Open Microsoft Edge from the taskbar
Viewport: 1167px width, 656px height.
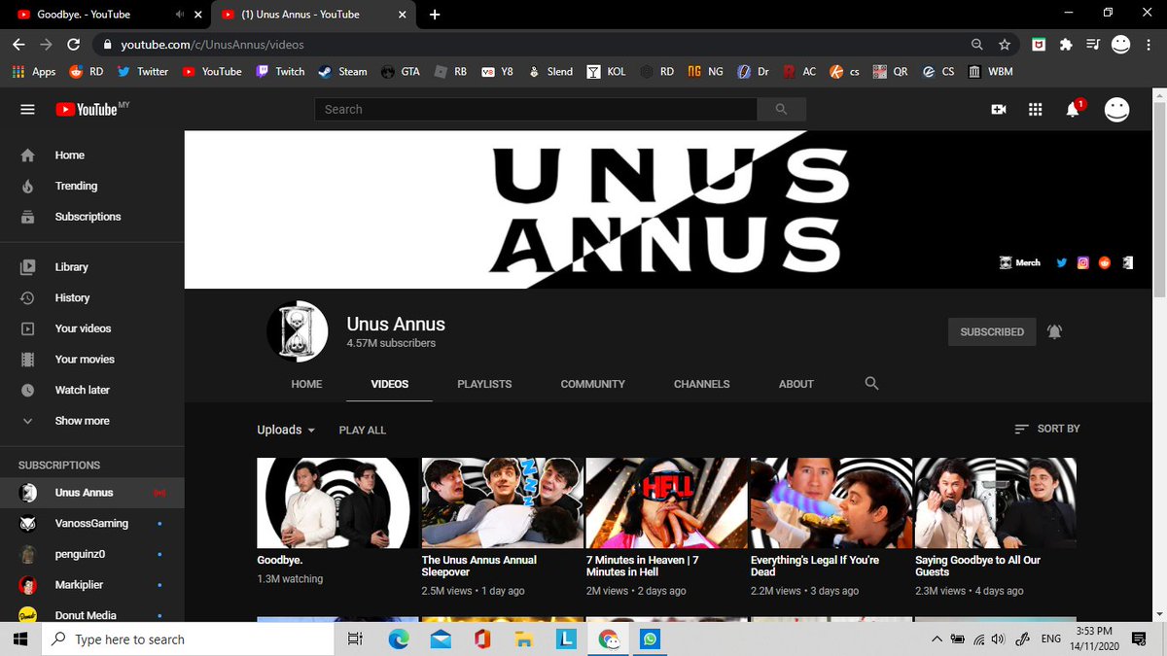point(399,639)
